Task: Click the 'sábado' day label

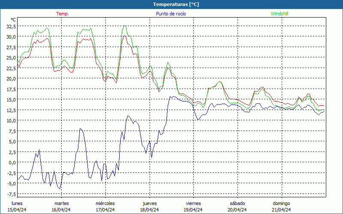Action: (238, 203)
